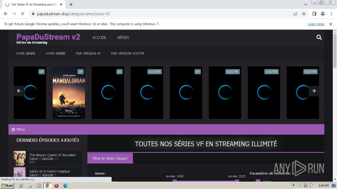Open the Chrome three-dot menu
337x189 pixels.
coord(331,14)
